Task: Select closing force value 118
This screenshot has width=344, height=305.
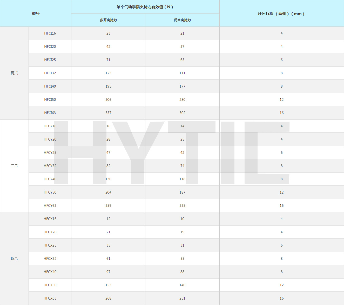Action: 182,179
